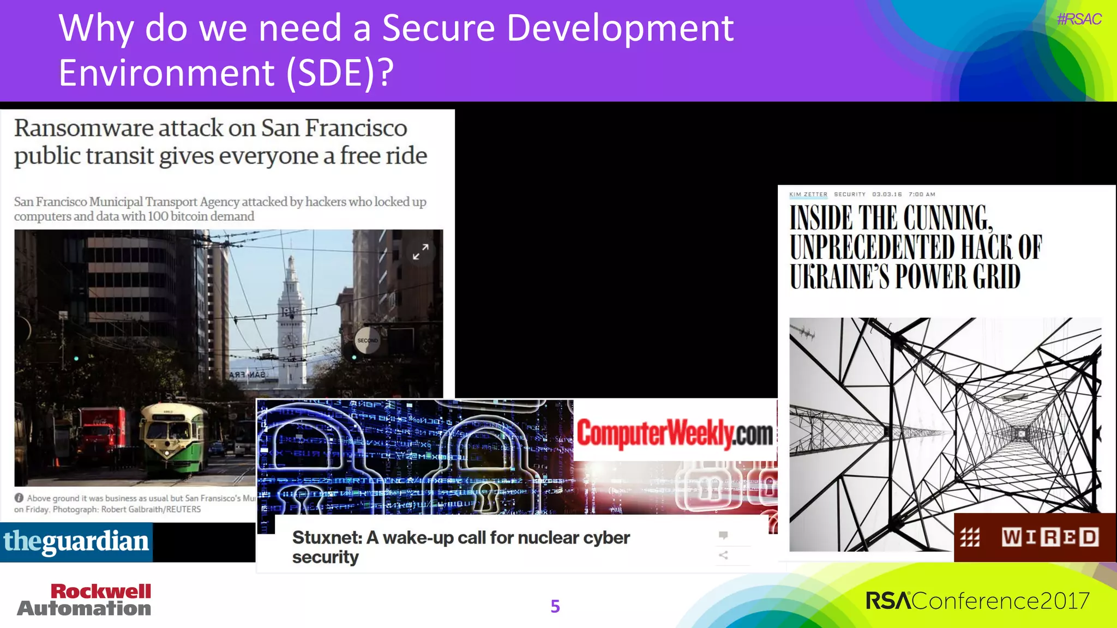
Task: Click theguardian logo
Action: pos(76,542)
